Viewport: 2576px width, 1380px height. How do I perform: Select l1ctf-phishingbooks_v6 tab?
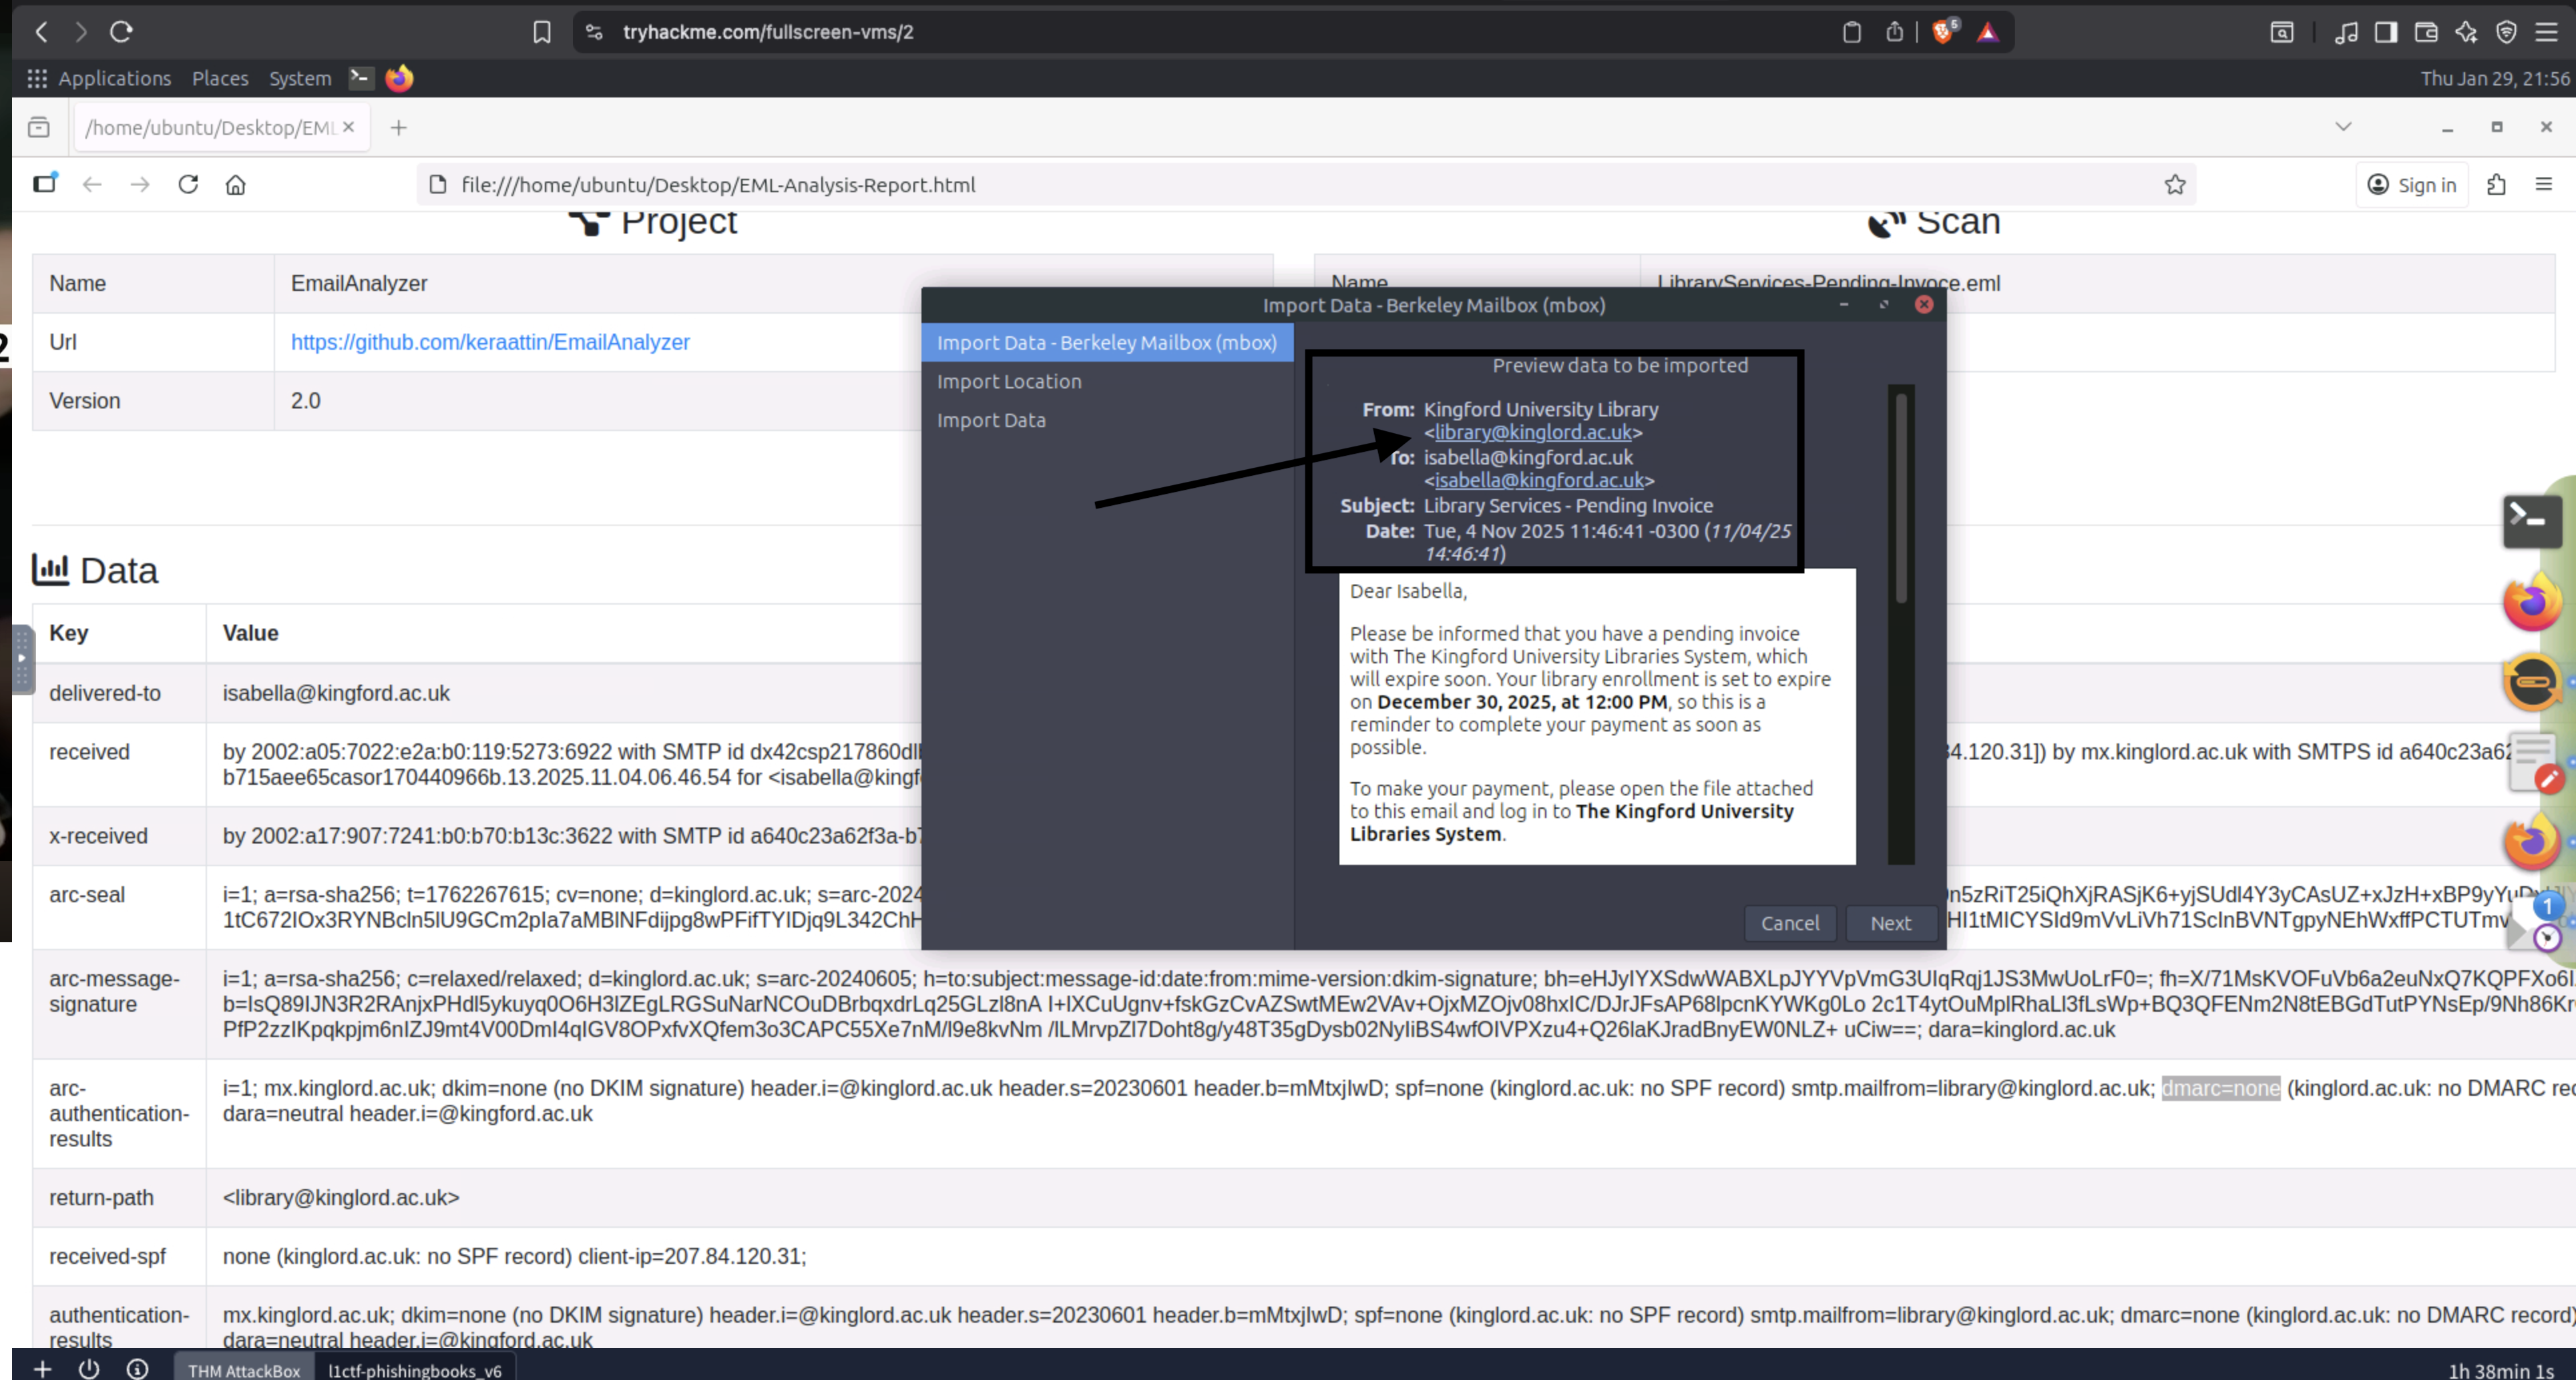click(414, 1369)
